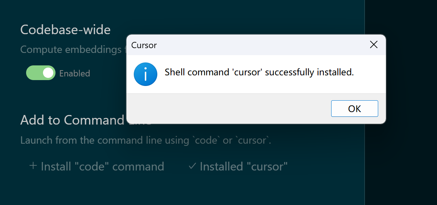The height and width of the screenshot is (205, 437).
Task: Close the Cursor dialog with X
Action: (373, 44)
